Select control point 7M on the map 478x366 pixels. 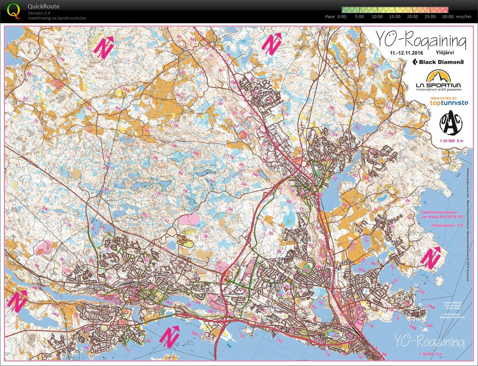[x=62, y=60]
